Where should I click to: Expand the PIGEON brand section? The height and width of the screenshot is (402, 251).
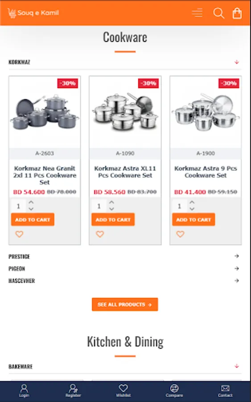pos(125,268)
